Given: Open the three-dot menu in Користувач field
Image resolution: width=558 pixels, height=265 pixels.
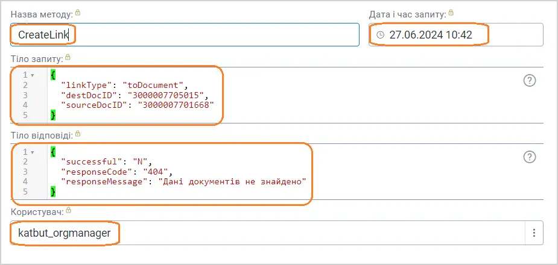Looking at the screenshot, I should click(533, 232).
